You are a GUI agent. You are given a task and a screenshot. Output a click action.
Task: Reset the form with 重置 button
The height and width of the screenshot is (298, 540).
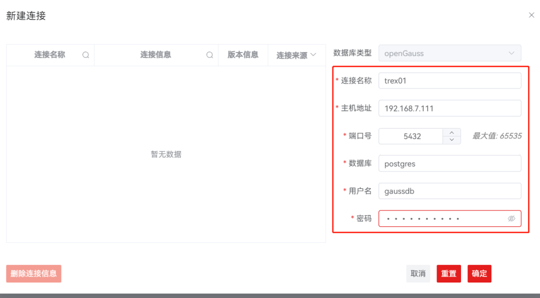(x=448, y=273)
